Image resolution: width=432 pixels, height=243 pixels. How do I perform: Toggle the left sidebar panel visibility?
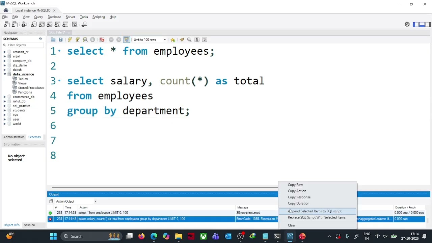coord(416,24)
